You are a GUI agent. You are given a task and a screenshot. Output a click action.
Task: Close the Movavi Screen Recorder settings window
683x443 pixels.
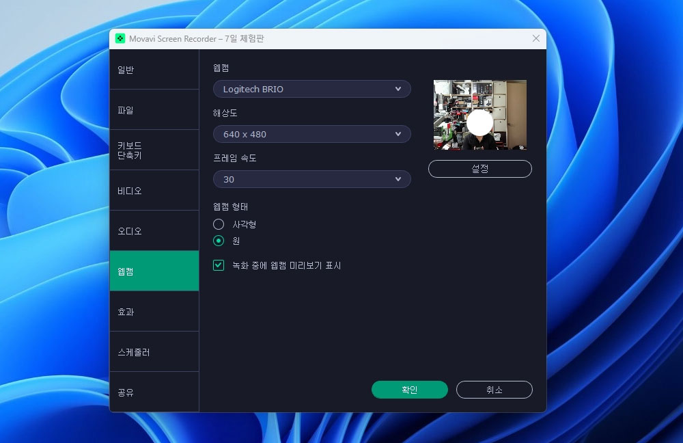tap(535, 39)
